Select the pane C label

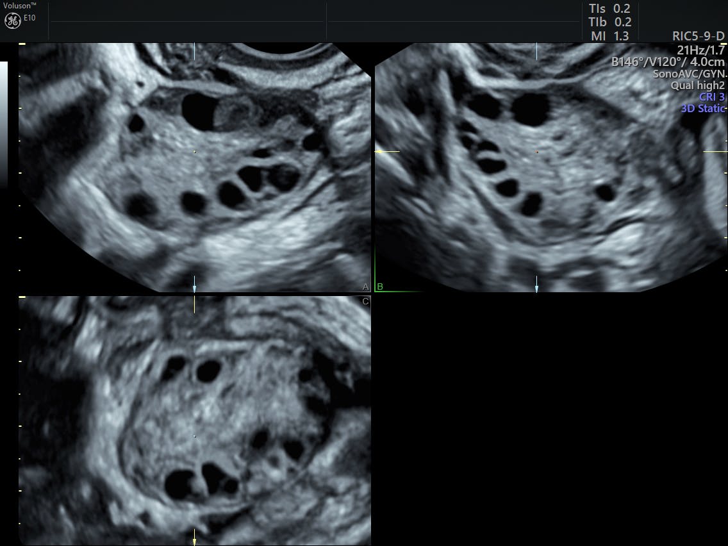pos(365,301)
